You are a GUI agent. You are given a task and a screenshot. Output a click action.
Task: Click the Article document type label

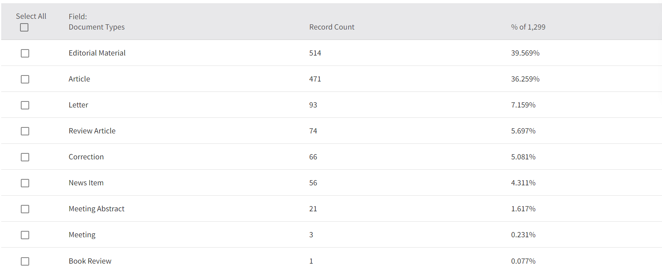click(79, 79)
